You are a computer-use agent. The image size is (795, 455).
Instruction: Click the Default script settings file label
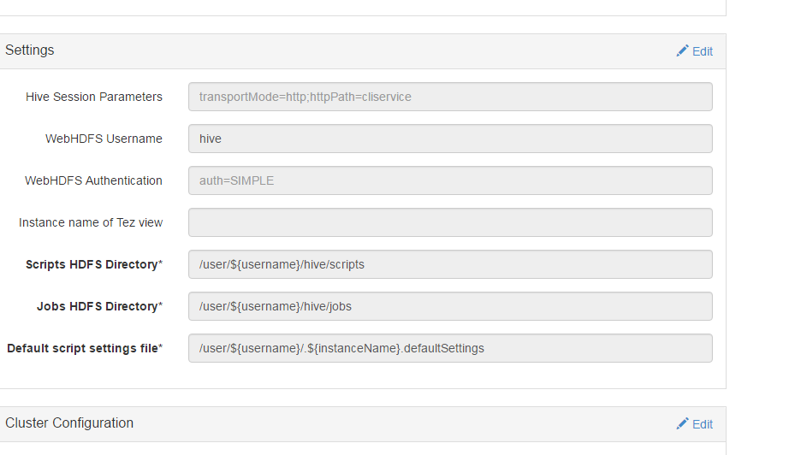coord(83,348)
